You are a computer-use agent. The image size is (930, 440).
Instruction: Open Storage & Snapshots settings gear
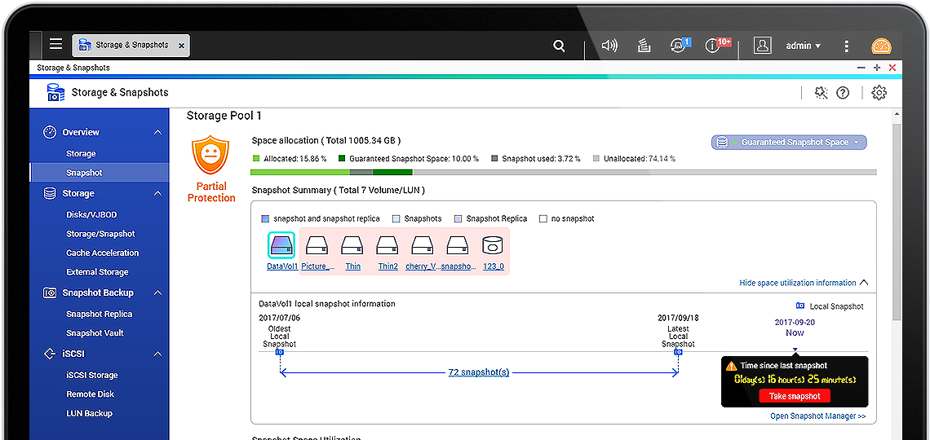[879, 93]
